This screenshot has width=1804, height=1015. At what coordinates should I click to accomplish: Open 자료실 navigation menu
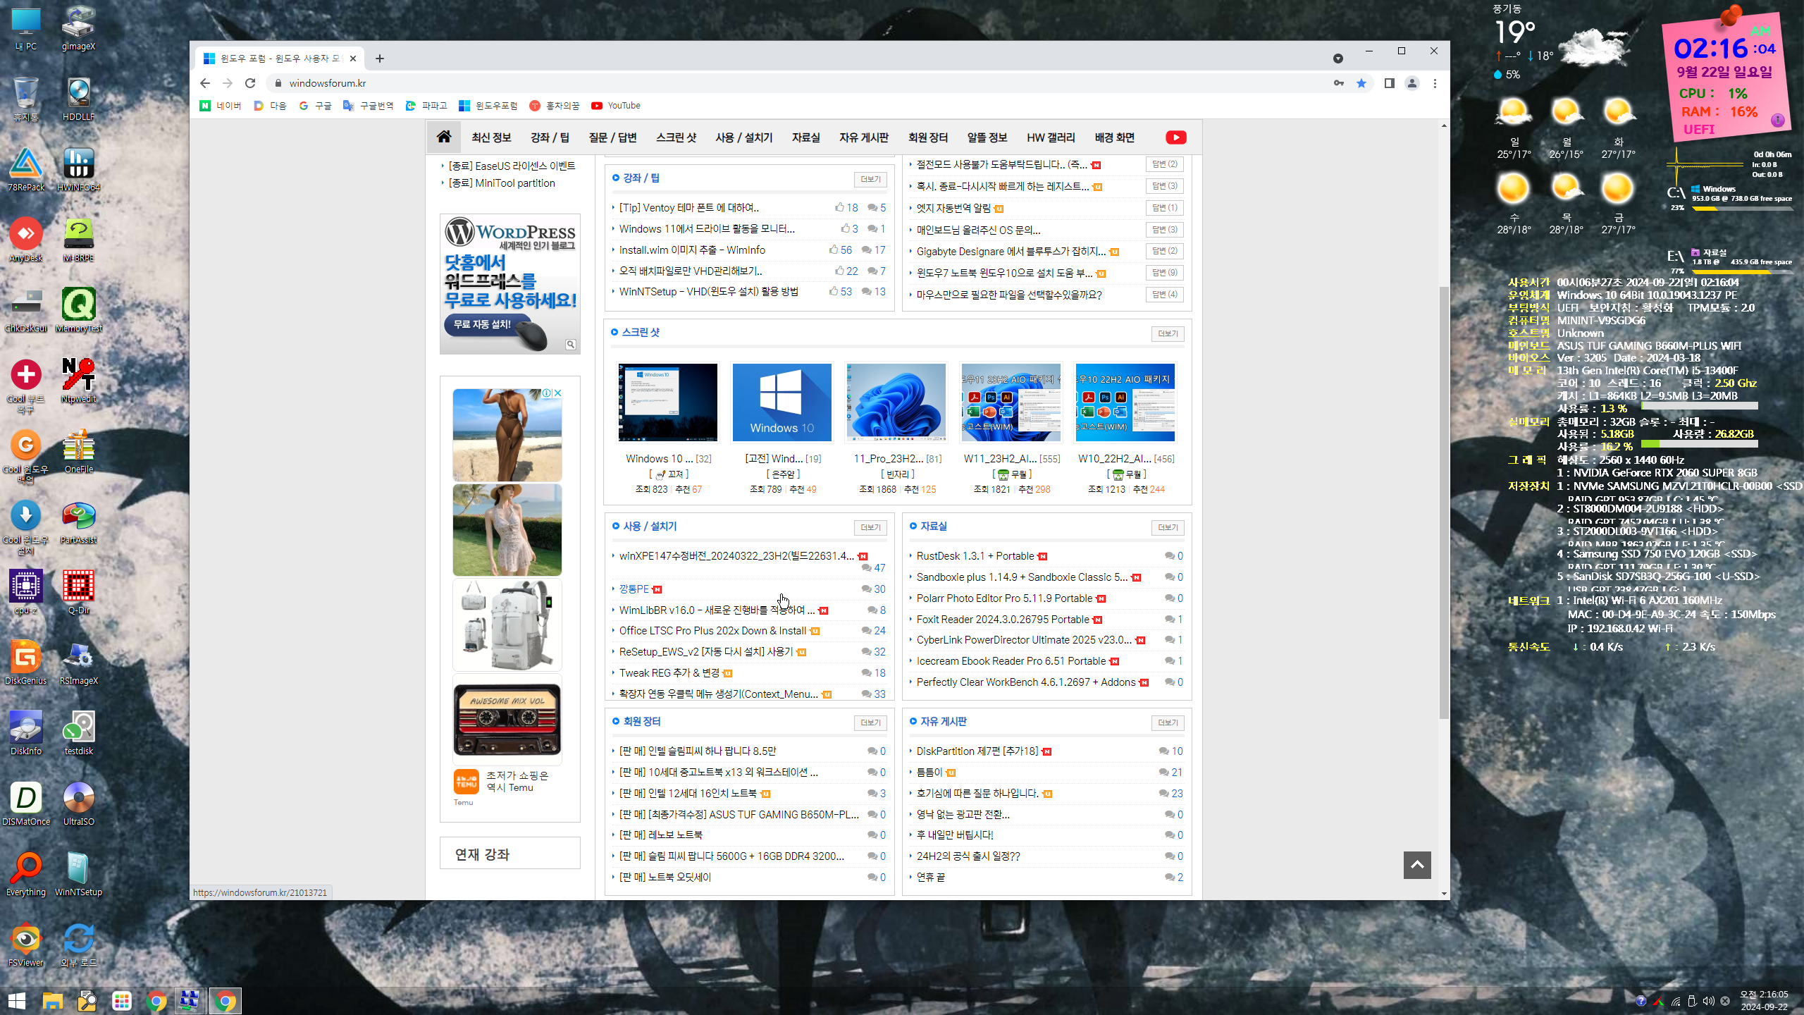click(x=806, y=137)
